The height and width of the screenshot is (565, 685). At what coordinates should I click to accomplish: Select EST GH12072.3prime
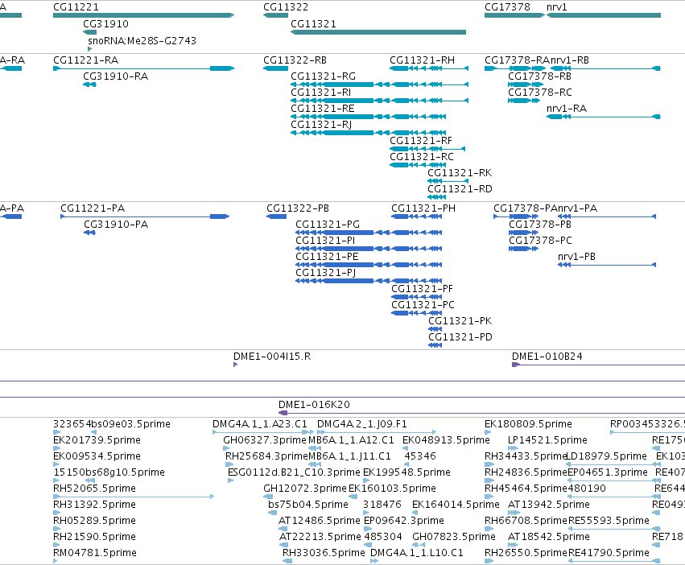coord(305,489)
